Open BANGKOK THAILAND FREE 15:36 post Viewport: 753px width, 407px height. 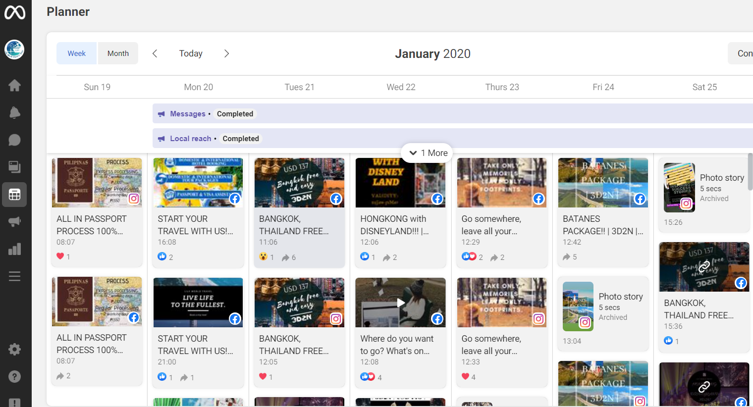point(704,297)
